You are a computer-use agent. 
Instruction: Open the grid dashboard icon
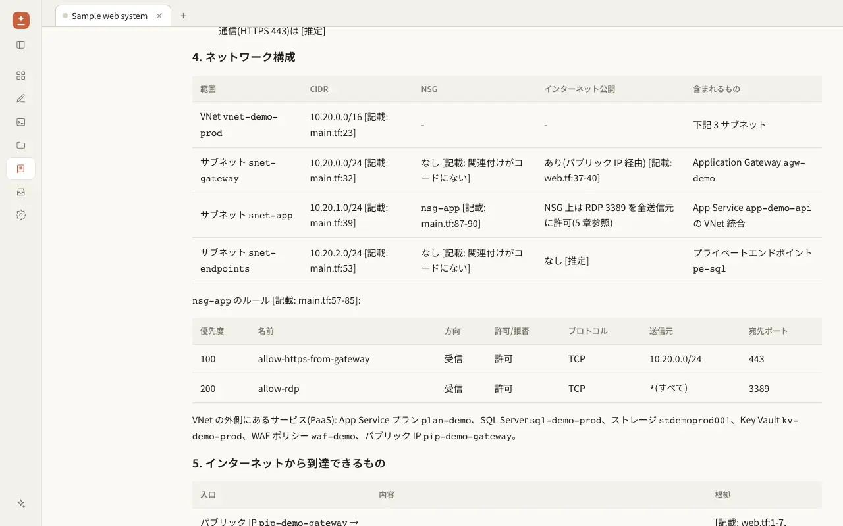coord(21,76)
